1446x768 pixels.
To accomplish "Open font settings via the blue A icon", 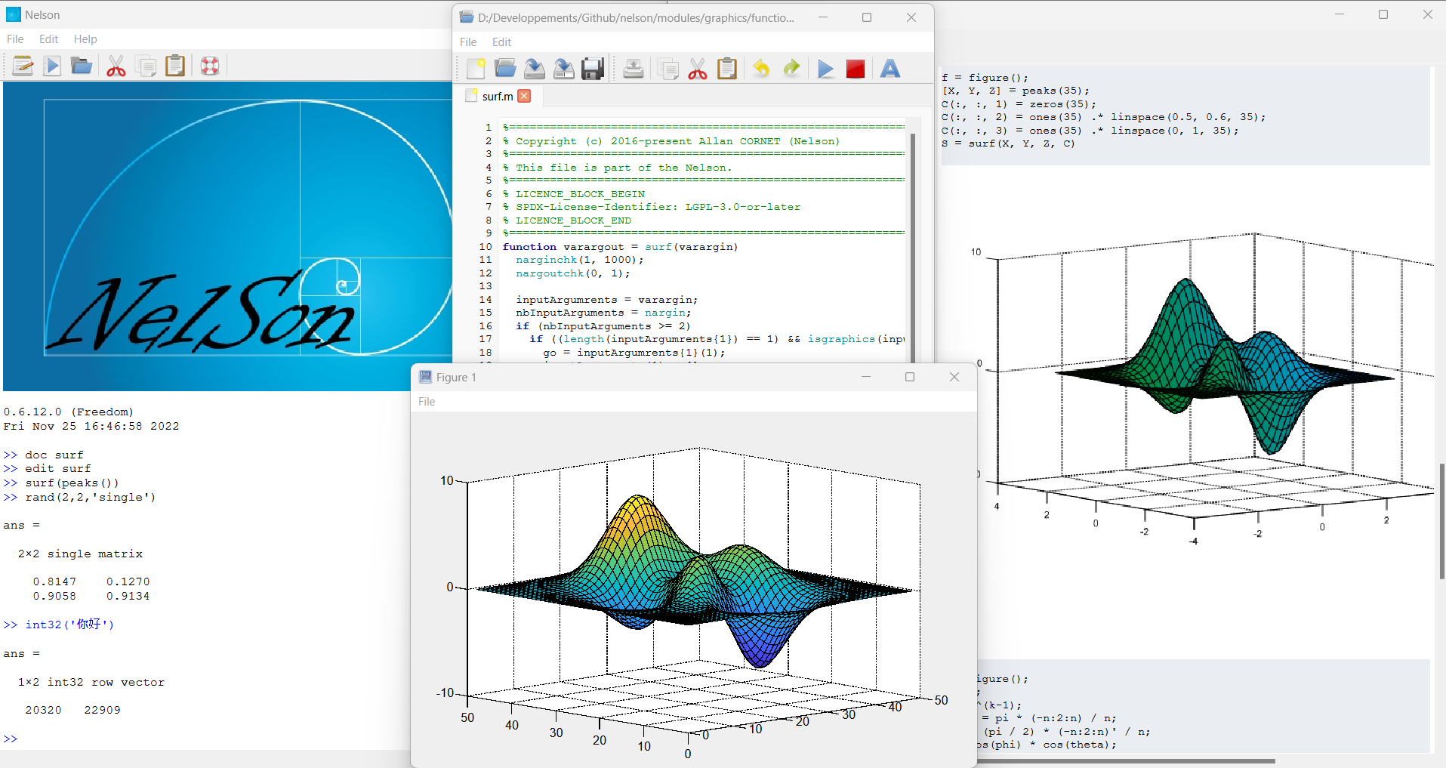I will [890, 69].
